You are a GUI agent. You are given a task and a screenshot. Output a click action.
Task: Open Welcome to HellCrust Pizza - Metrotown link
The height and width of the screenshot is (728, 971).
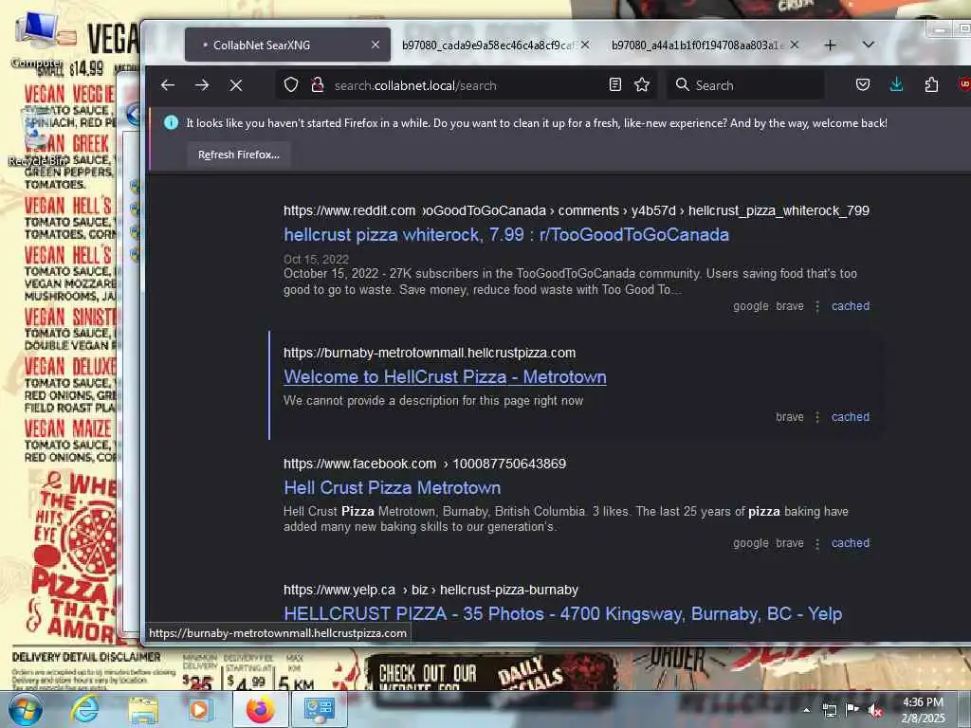coord(445,377)
